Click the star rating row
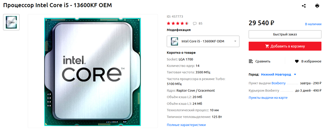 pos(178,23)
